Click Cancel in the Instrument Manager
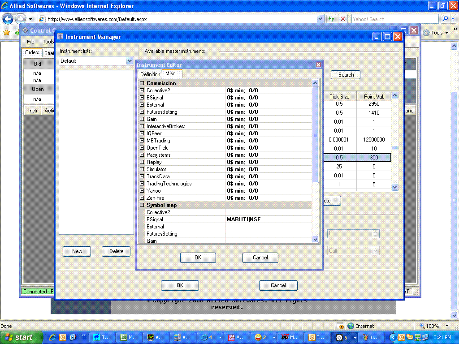The image size is (459, 344). [278, 285]
